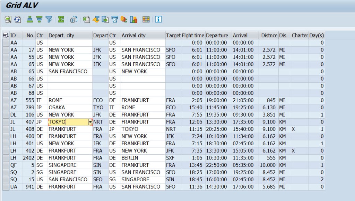The image size is (355, 201).
Task: Sort the list in descending order
Action: [x=39, y=20]
